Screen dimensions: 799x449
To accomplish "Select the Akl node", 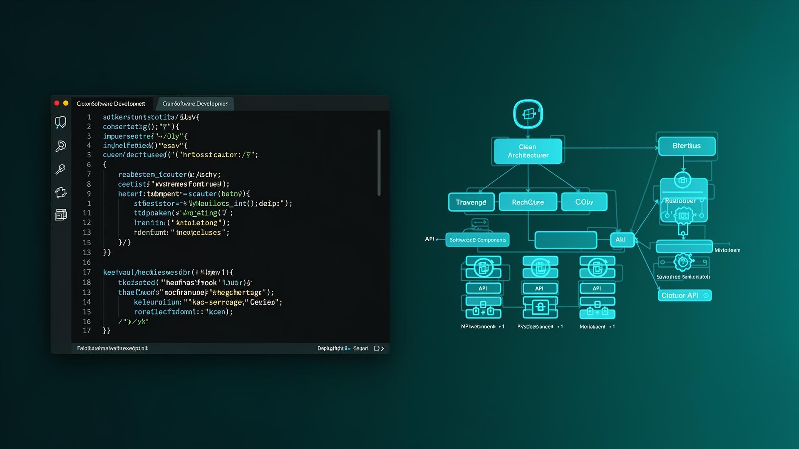I will tap(622, 240).
